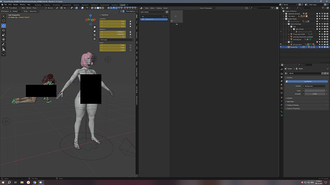Select solid viewport shading sphere
Viewport: 330px width, 185px height.
(98, 8)
